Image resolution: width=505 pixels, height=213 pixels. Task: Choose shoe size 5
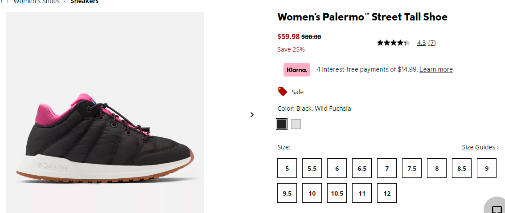pos(287,168)
